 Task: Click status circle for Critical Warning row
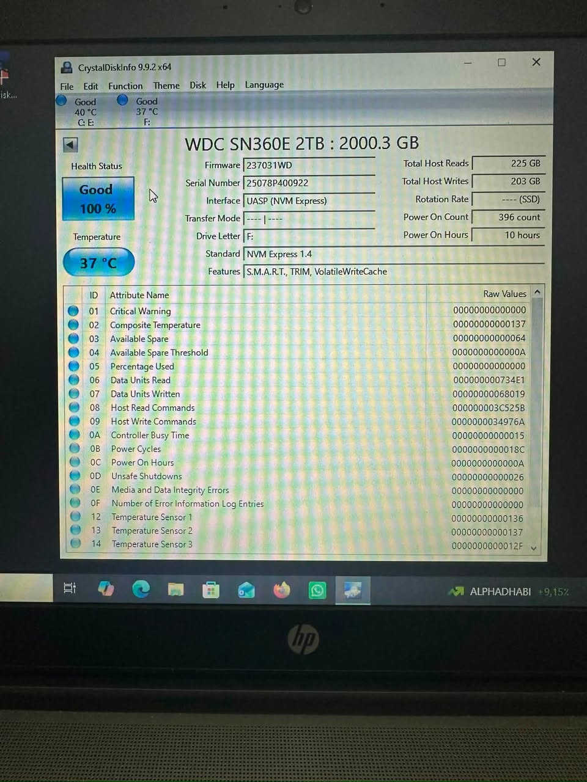coord(73,311)
